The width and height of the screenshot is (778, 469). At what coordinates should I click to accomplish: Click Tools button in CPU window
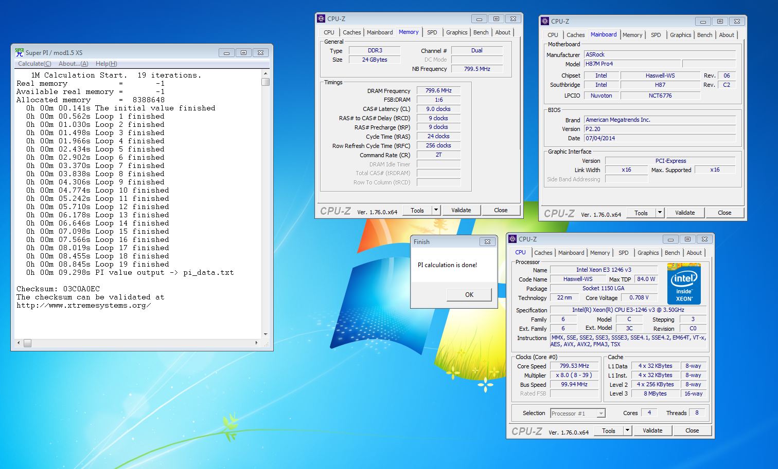click(x=609, y=430)
